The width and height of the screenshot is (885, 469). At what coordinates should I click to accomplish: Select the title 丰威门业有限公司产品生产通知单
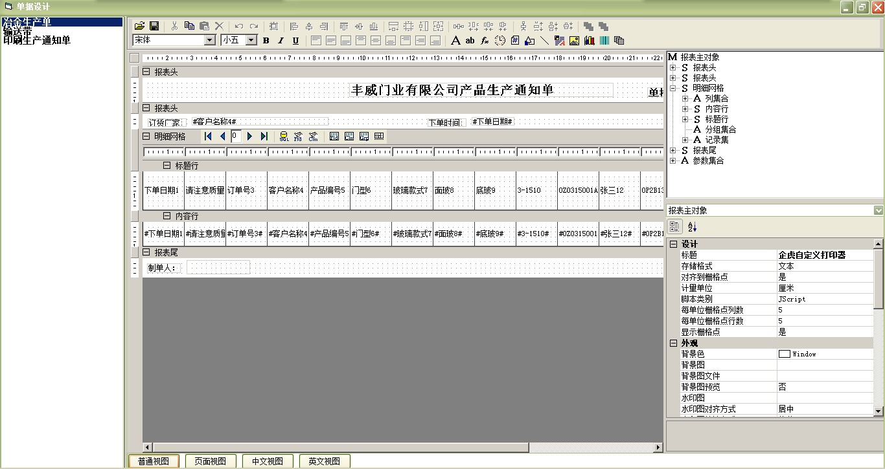point(452,90)
